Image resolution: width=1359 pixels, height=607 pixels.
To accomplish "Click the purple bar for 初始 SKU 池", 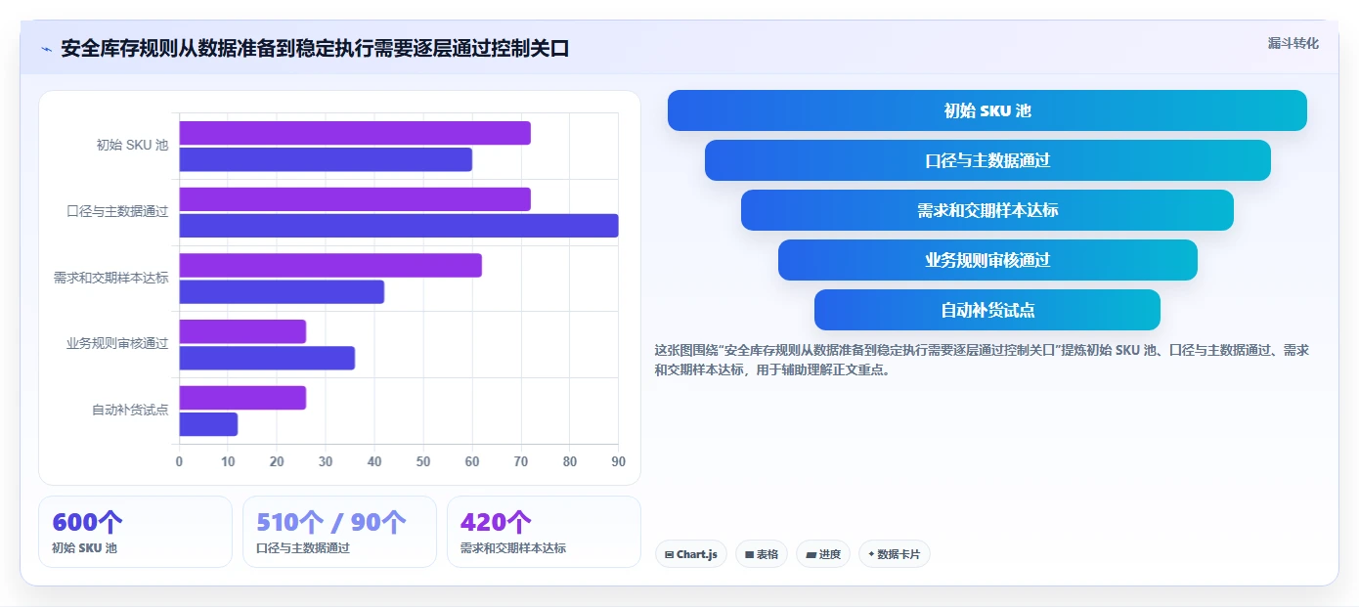I will 355,133.
